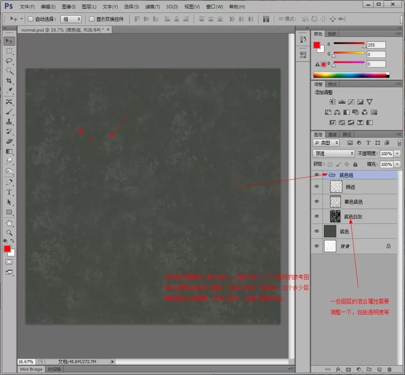Open the color panel flyout menu
This screenshot has height=375, width=405.
pyautogui.click(x=399, y=34)
